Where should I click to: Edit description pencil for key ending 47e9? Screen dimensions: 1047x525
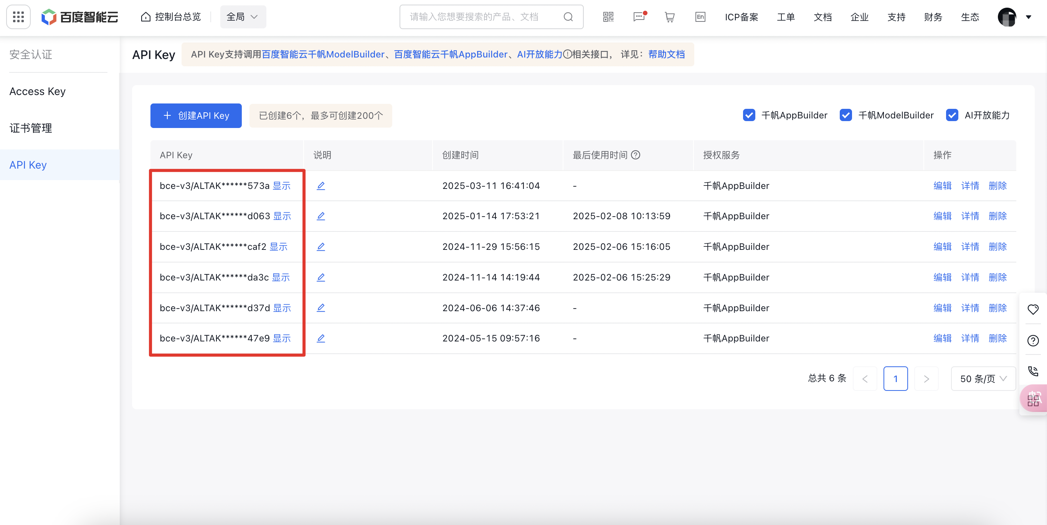pos(321,338)
